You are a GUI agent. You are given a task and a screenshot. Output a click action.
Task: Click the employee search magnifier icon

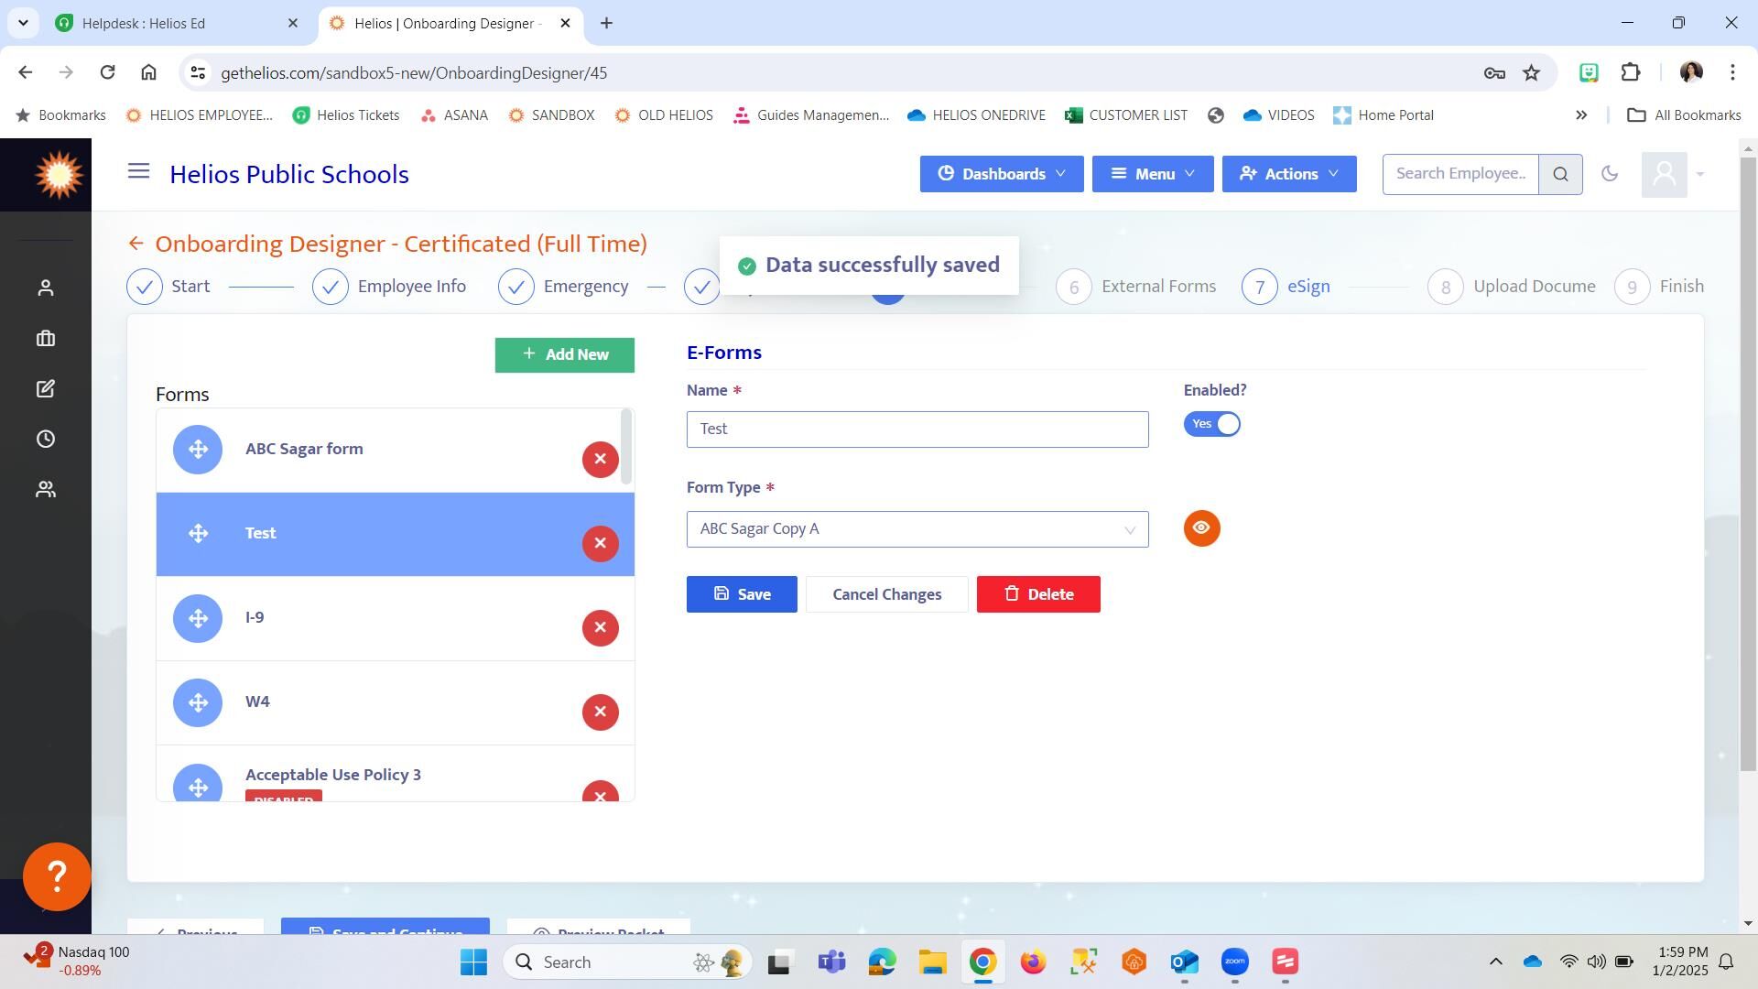pos(1561,174)
